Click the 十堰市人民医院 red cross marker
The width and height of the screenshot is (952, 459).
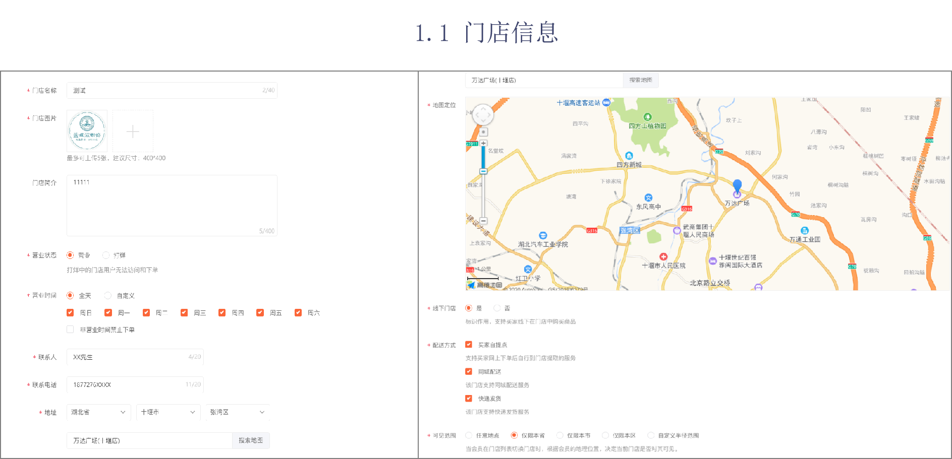[663, 257]
